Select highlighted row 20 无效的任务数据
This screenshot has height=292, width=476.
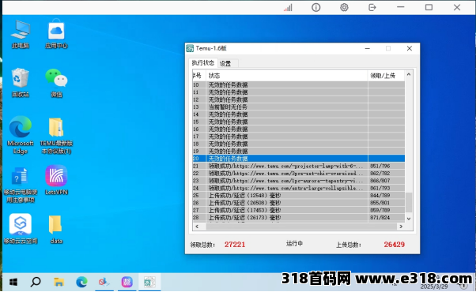[299, 159]
